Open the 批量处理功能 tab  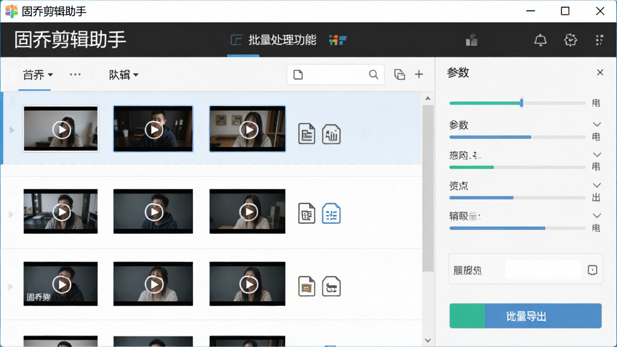[273, 40]
